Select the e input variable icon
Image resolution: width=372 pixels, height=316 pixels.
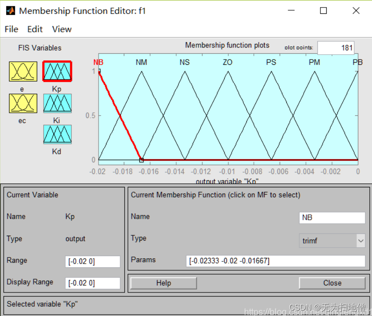[23, 71]
